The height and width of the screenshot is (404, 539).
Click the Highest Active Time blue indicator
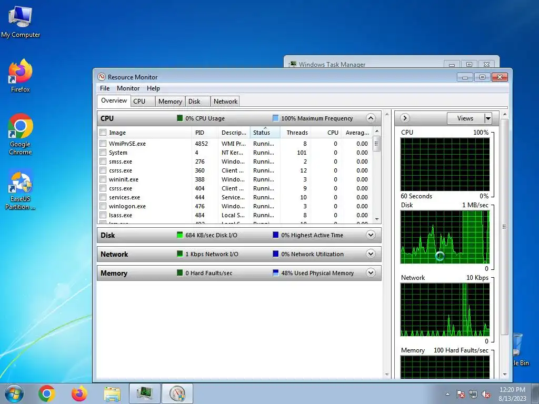coord(275,235)
